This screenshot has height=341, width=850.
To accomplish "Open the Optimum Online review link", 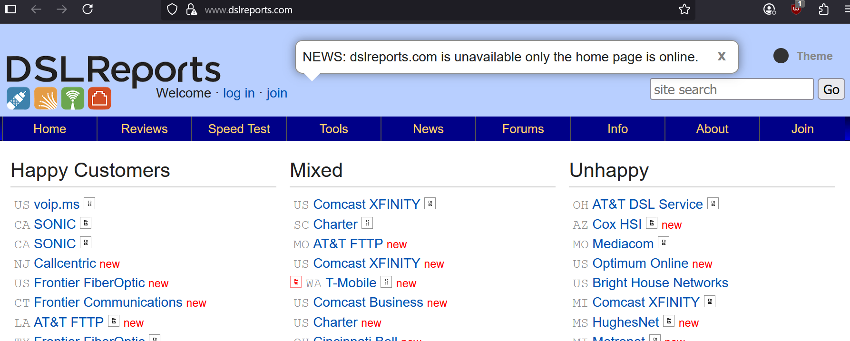I will coord(640,263).
